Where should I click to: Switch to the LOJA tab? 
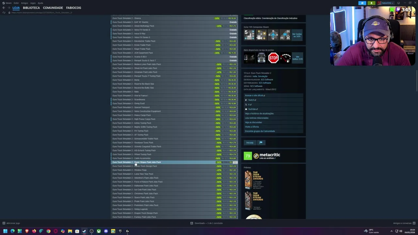pos(16,8)
